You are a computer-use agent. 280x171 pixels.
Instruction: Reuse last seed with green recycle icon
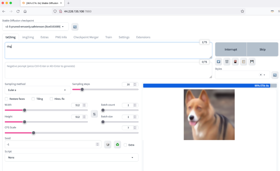[117, 144]
